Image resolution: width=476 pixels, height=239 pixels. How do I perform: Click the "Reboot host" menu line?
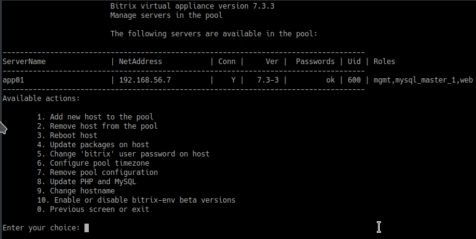pyautogui.click(x=67, y=136)
